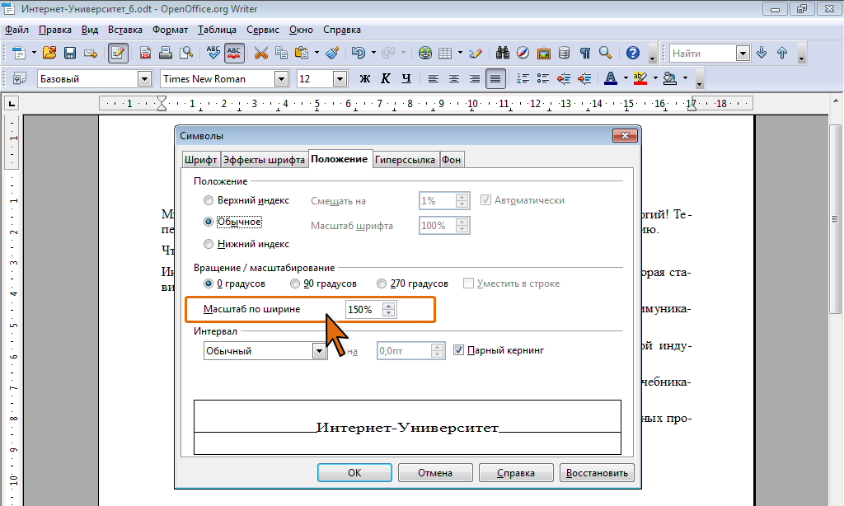This screenshot has height=506, width=844.
Task: Open the Обычный interval dropdown
Action: click(x=319, y=351)
